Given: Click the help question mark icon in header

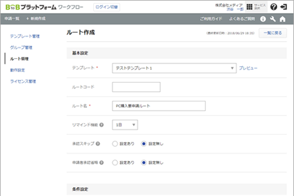Looking at the screenshot, I should (x=273, y=7).
